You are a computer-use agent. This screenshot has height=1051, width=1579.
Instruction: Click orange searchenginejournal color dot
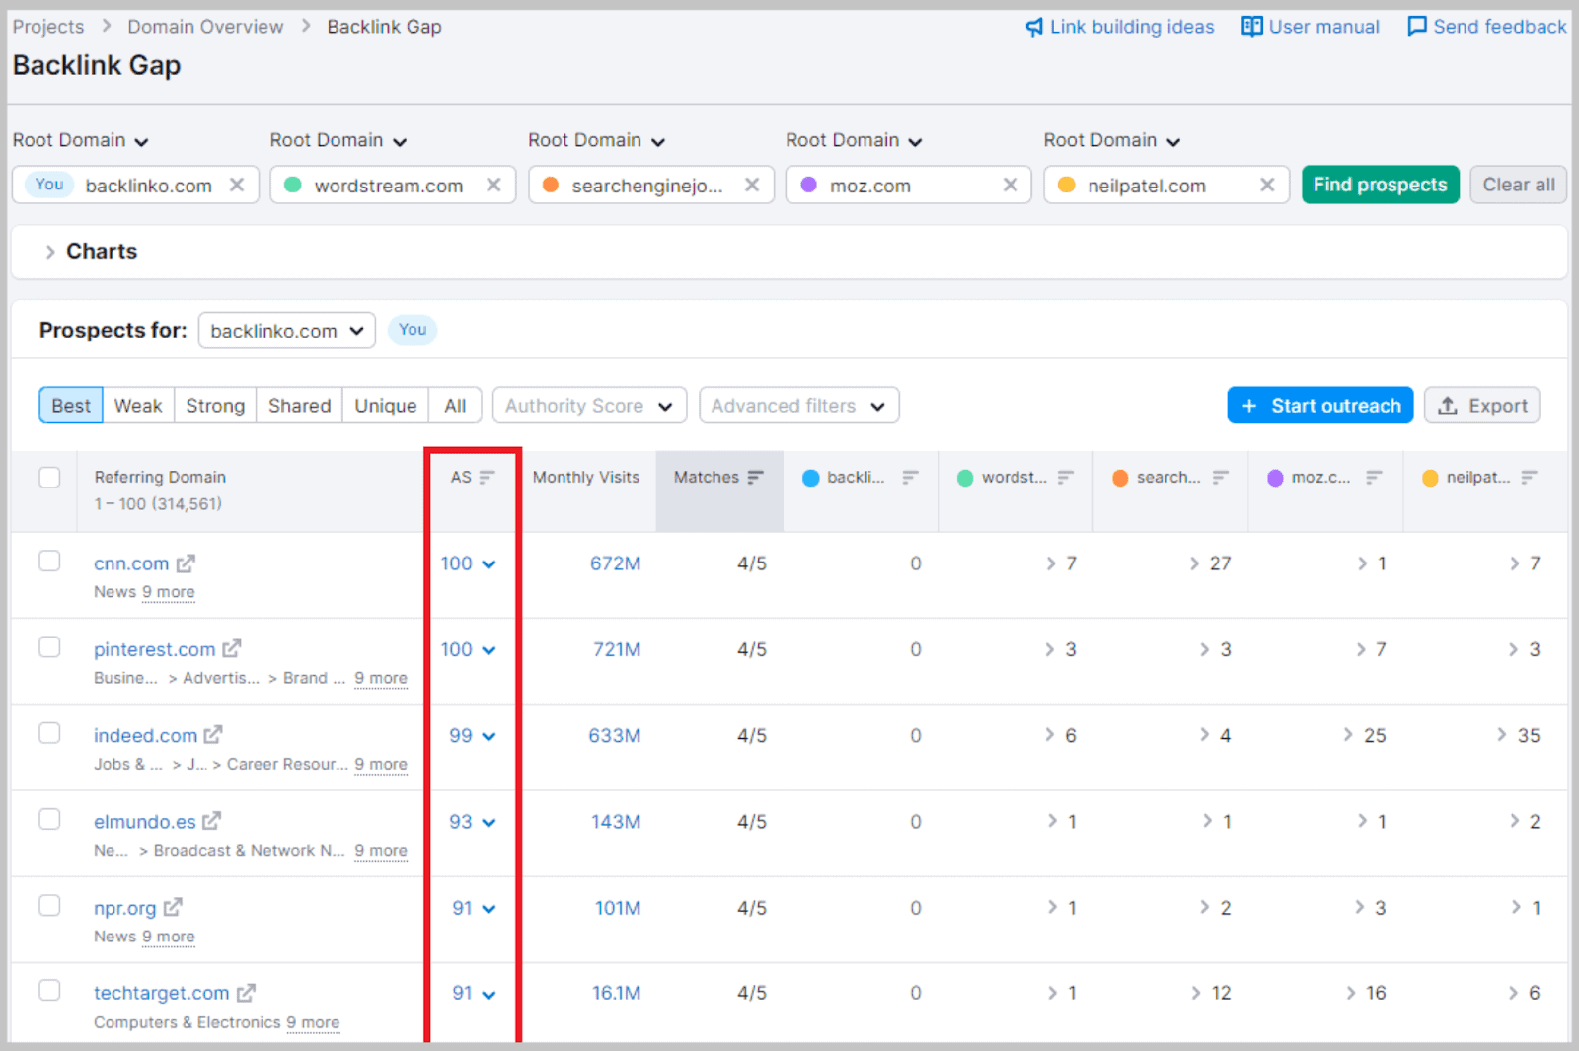[x=551, y=185]
